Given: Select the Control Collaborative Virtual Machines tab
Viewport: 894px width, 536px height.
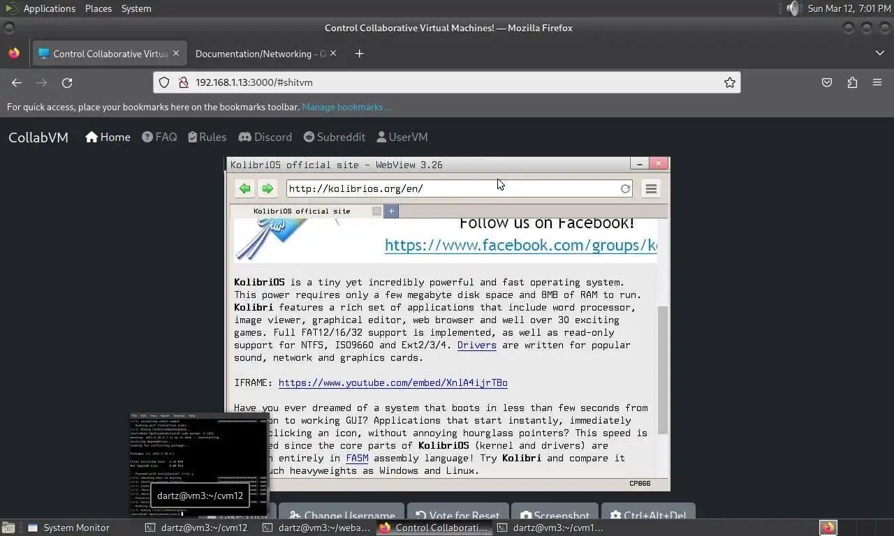Looking at the screenshot, I should point(109,54).
